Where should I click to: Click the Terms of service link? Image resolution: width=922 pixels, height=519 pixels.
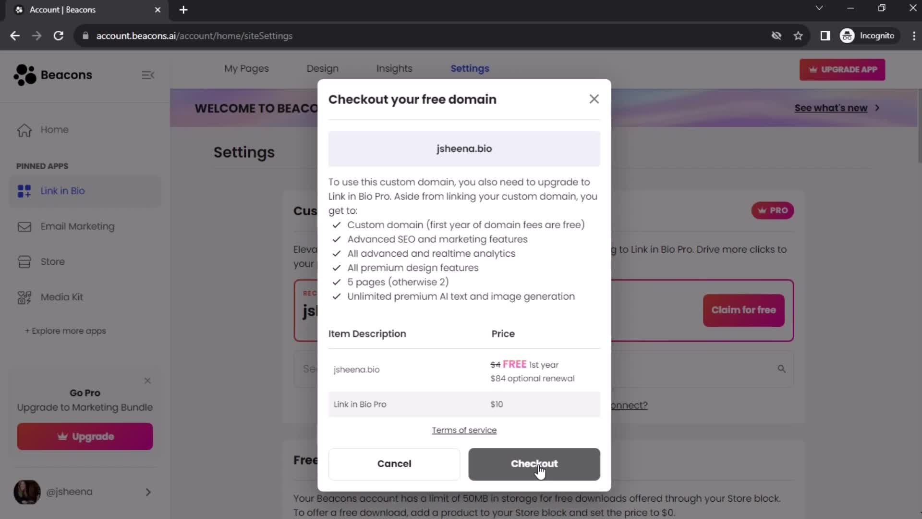(x=463, y=430)
